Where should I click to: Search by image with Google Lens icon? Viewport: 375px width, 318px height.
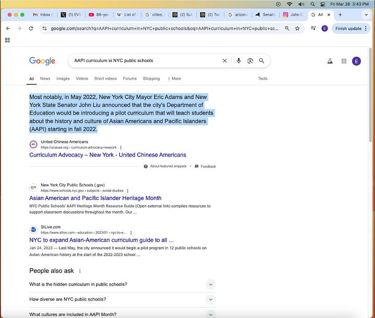tap(250, 61)
